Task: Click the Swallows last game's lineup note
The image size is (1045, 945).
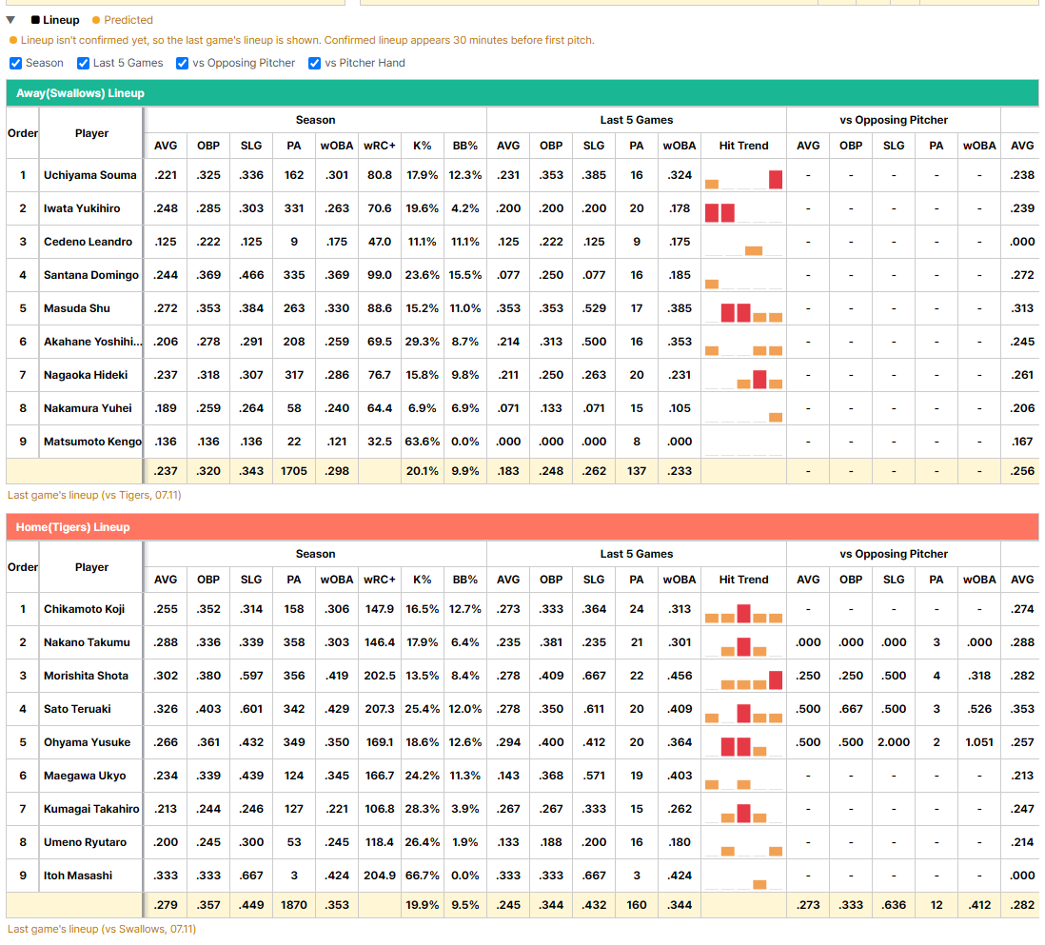Action: coord(94,495)
